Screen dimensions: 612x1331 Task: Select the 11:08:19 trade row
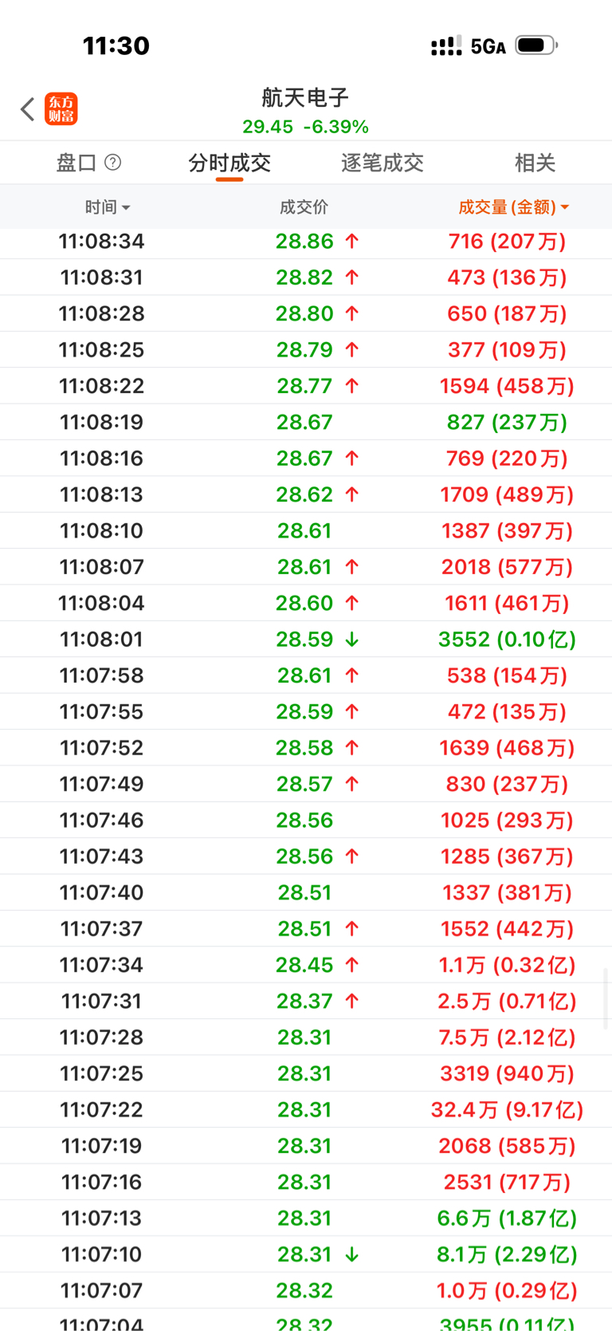click(306, 422)
